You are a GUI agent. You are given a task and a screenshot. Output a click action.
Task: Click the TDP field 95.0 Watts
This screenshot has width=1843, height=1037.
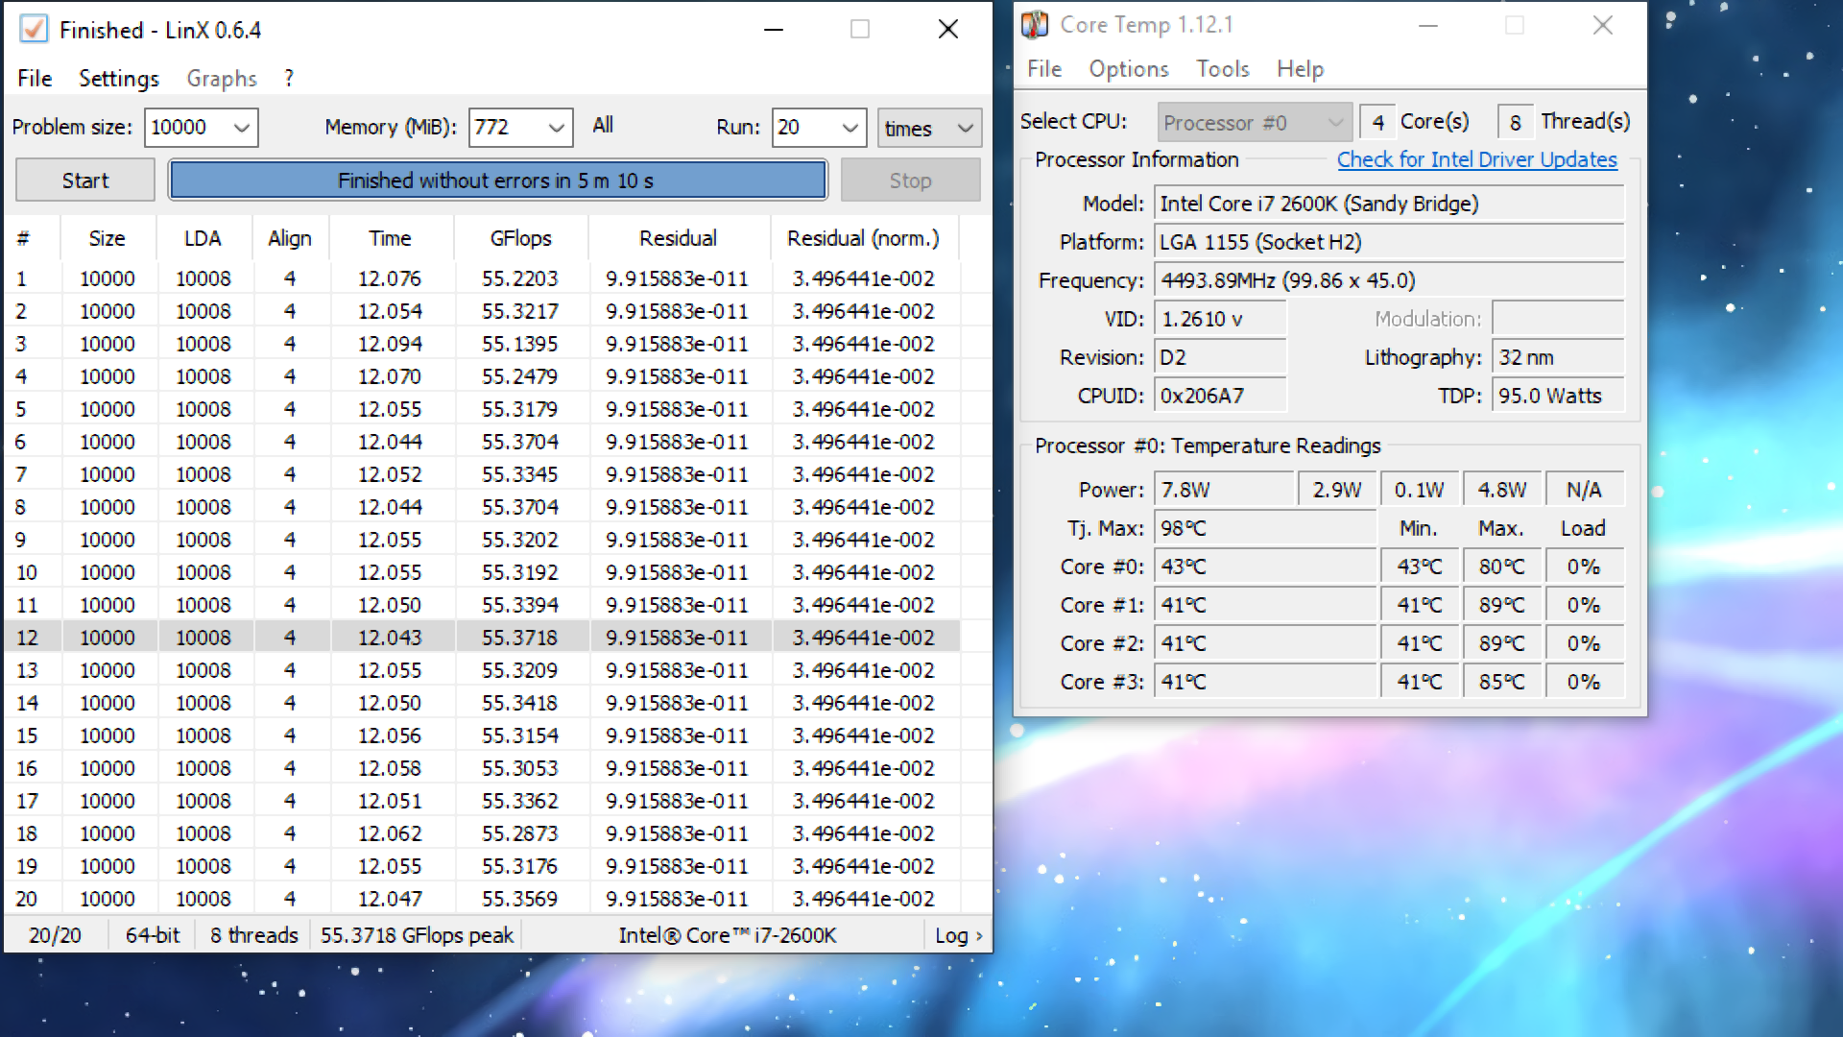[x=1558, y=396]
